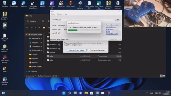
Task: Click the volume icon in system tray
Action: click(x=160, y=93)
